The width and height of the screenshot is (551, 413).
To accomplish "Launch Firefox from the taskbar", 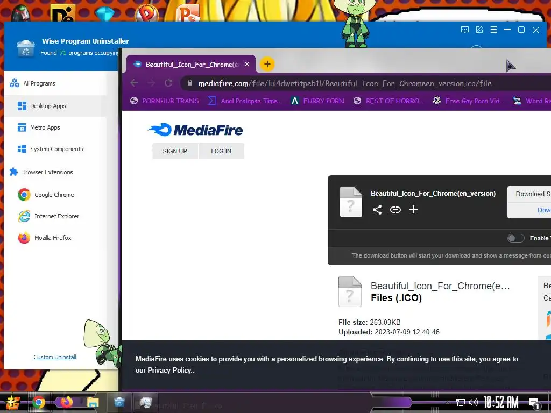I will click(x=66, y=402).
